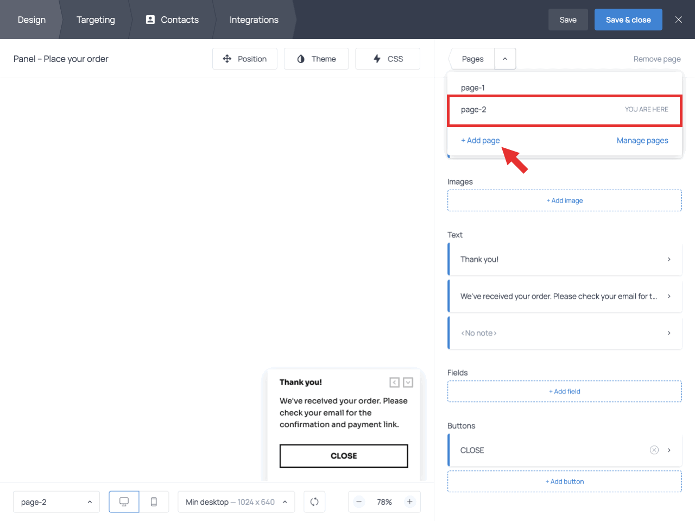
Task: Click the CSS lightning bolt icon
Action: click(376, 59)
